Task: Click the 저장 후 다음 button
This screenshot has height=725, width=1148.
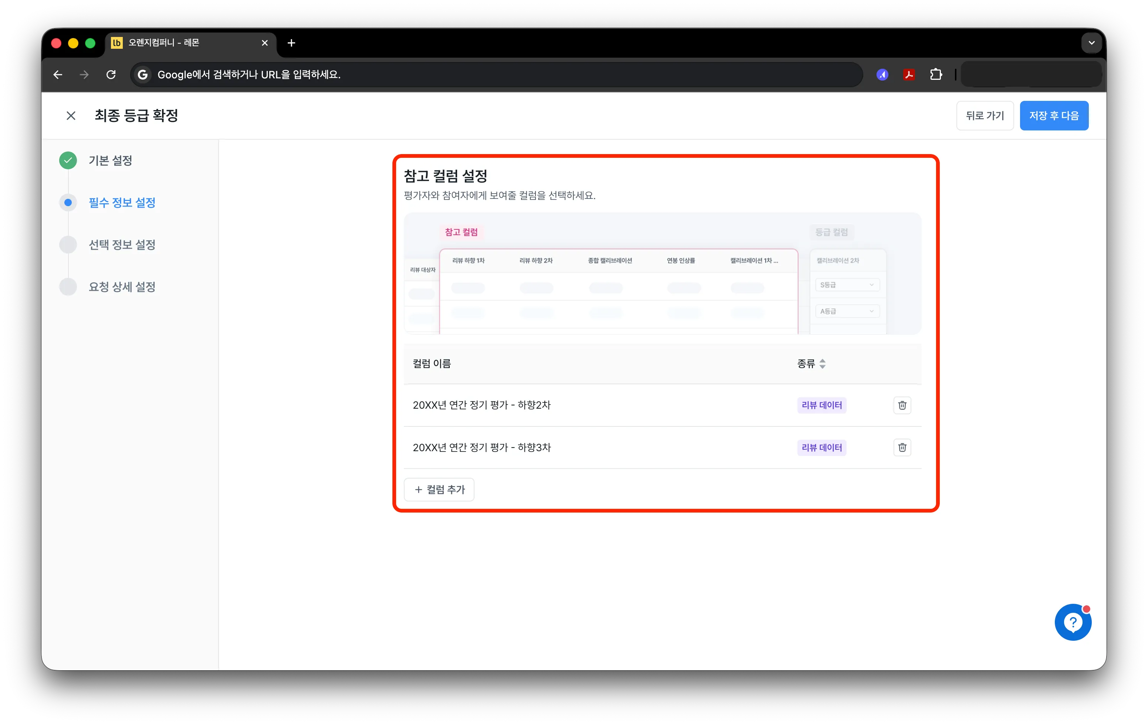Action: pos(1054,115)
